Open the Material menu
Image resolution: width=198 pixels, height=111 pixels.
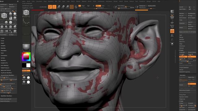[x=84, y=1]
